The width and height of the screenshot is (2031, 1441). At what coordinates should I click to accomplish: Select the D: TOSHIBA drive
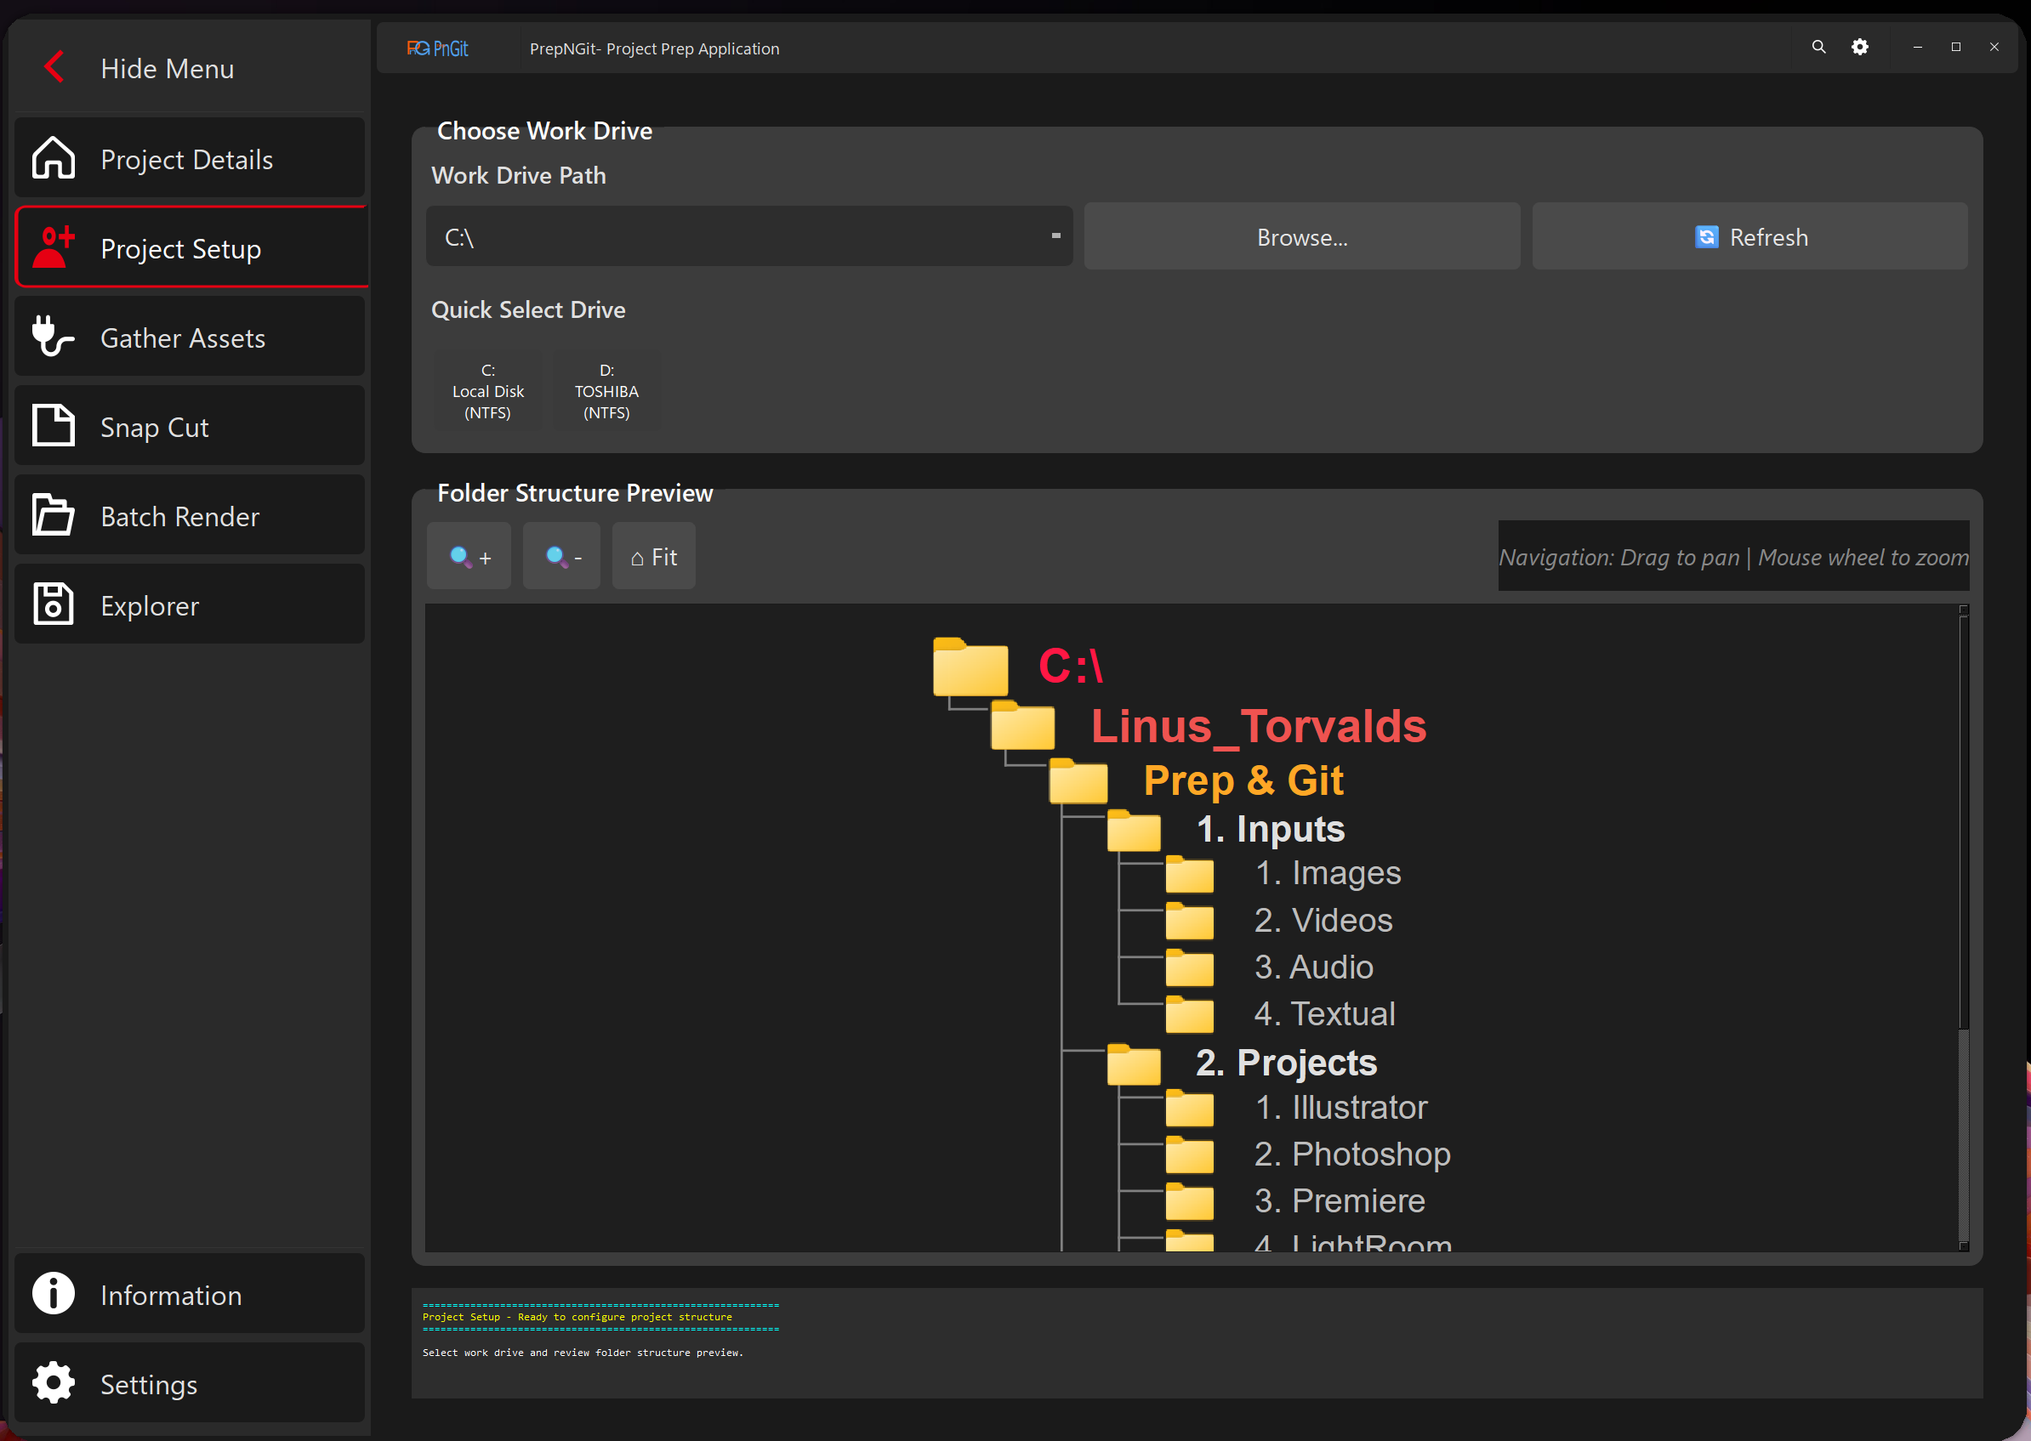point(606,391)
